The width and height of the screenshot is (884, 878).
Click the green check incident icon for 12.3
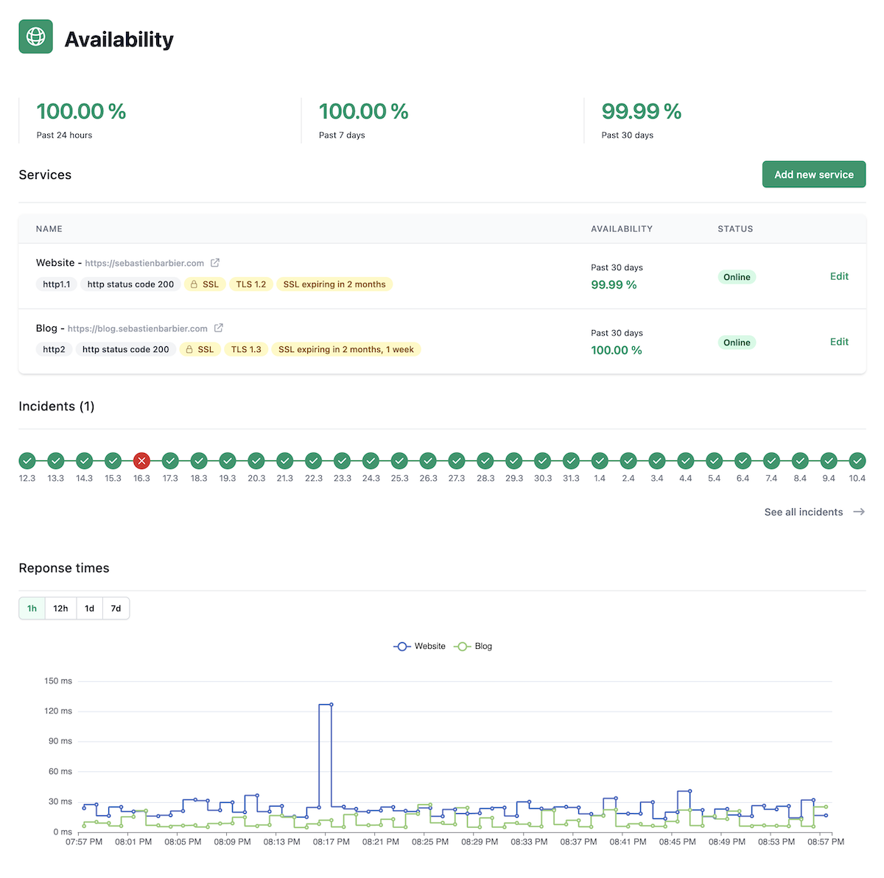pyautogui.click(x=27, y=461)
